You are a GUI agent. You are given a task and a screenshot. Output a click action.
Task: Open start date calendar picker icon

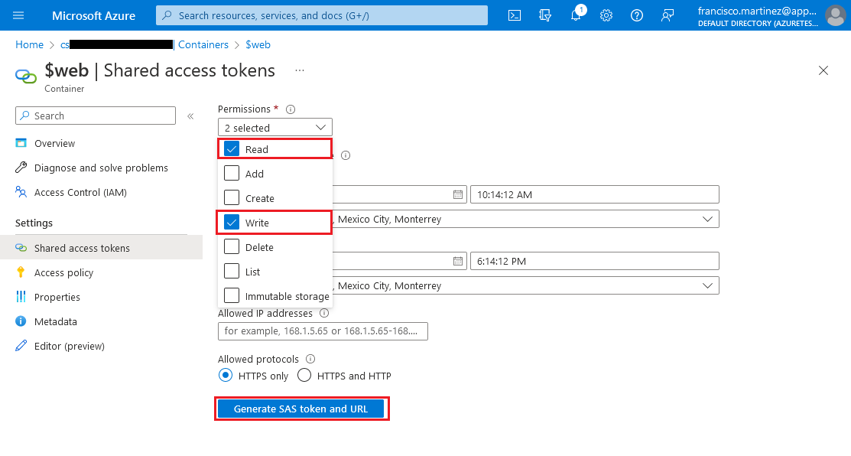pos(458,194)
